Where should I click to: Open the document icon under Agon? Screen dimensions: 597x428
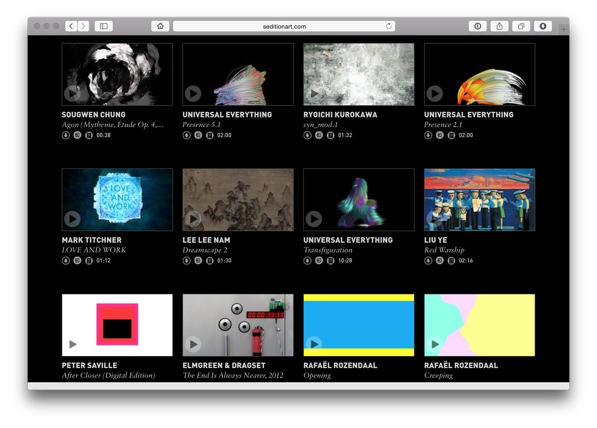pos(89,135)
